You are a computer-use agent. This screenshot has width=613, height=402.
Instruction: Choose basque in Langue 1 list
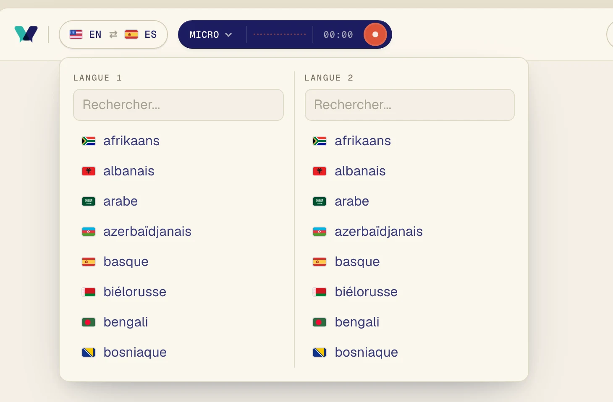[178, 262]
